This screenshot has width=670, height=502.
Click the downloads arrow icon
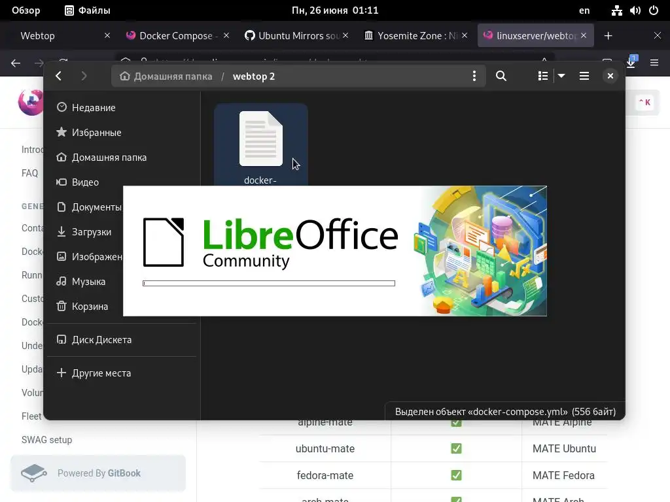62,231
